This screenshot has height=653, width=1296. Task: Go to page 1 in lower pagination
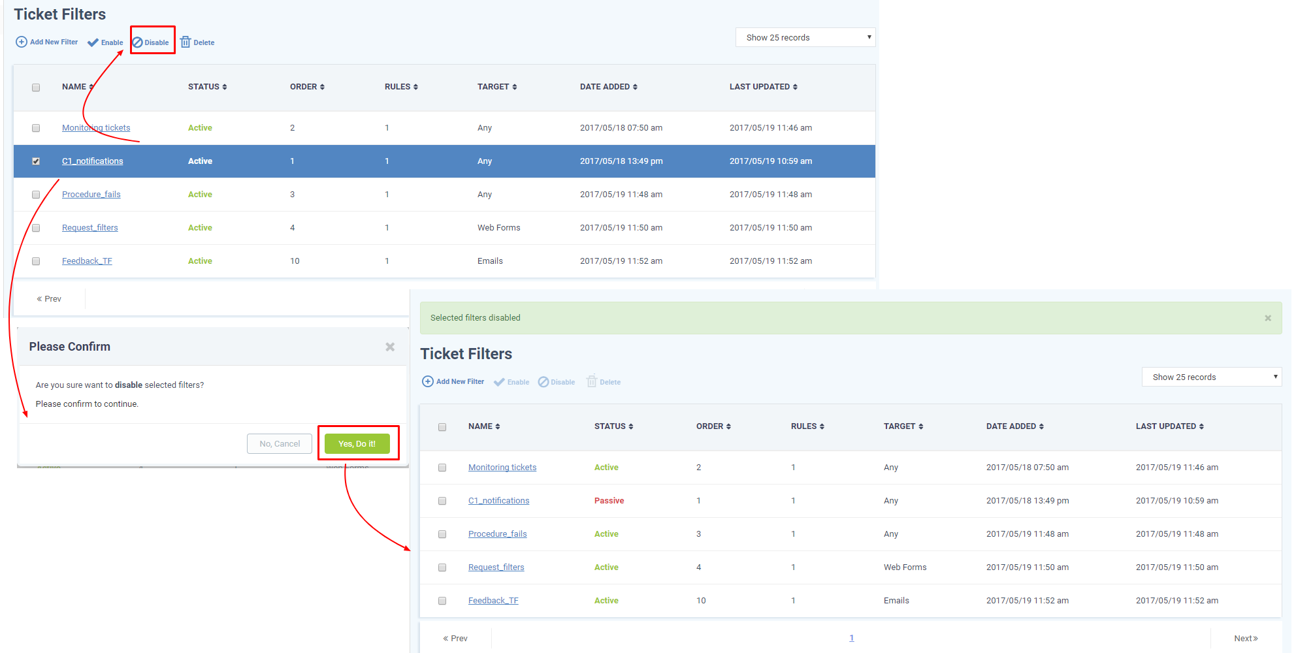(851, 638)
